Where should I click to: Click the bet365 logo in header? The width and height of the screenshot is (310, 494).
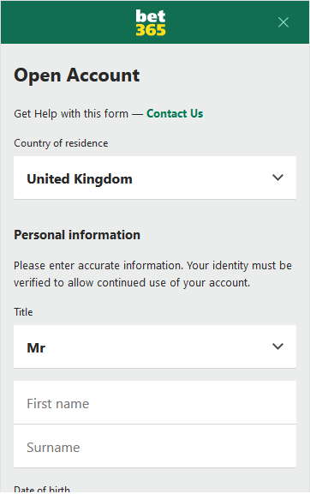pos(151,22)
